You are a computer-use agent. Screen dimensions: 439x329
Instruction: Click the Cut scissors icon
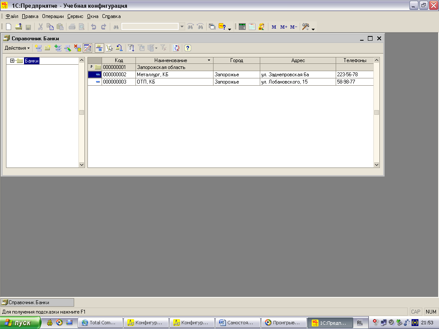[40, 27]
